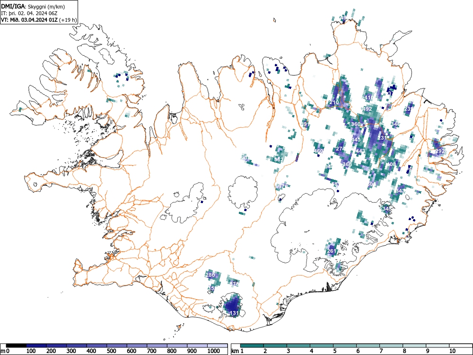The width and height of the screenshot is (473, 355).
Task: Click the "341" visibility value label
Action: click(400, 191)
